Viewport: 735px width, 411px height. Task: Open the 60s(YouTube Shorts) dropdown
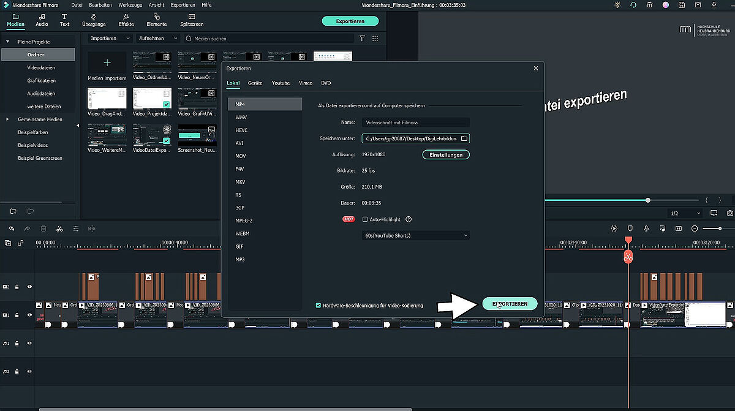point(416,235)
